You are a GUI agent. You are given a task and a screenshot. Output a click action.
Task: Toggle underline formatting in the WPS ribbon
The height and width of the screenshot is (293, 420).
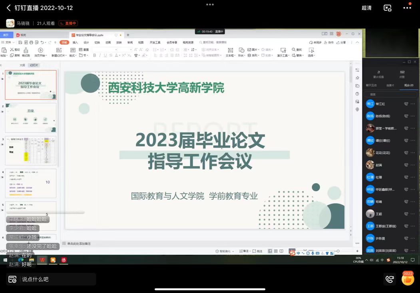(x=105, y=55)
